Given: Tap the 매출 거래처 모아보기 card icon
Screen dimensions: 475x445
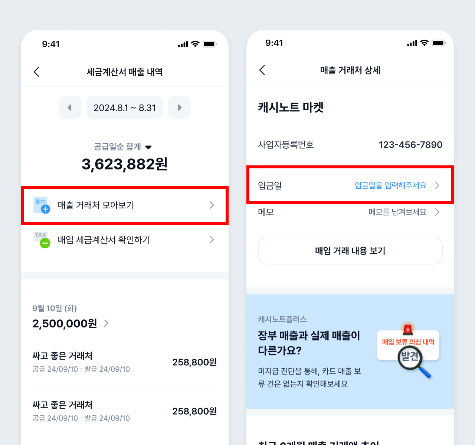Looking at the screenshot, I should point(42,205).
